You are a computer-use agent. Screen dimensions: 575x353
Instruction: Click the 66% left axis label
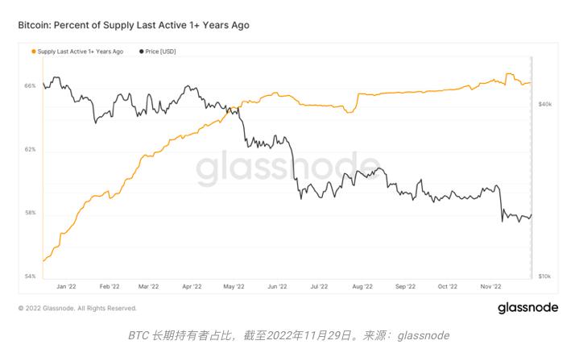coord(29,85)
